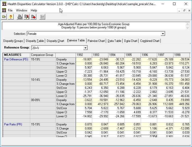Switch to the Disparity Chart tab

pyautogui.click(x=55, y=41)
